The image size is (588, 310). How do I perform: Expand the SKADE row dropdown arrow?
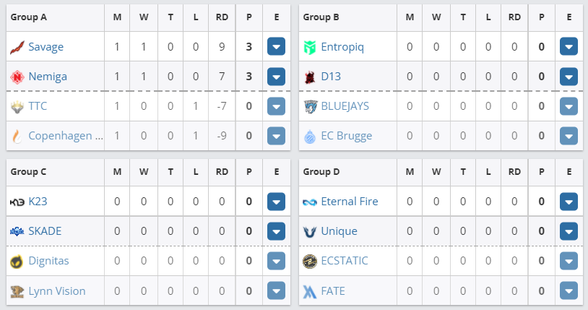pyautogui.click(x=277, y=231)
